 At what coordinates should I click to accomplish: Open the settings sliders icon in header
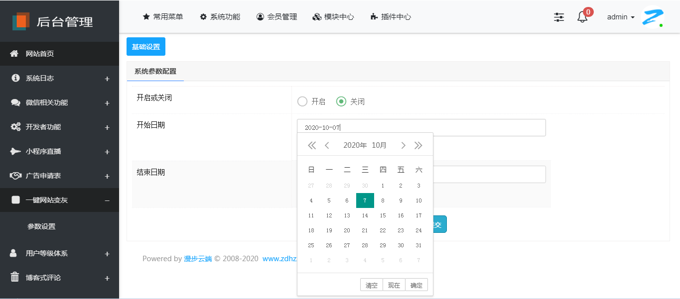(559, 17)
